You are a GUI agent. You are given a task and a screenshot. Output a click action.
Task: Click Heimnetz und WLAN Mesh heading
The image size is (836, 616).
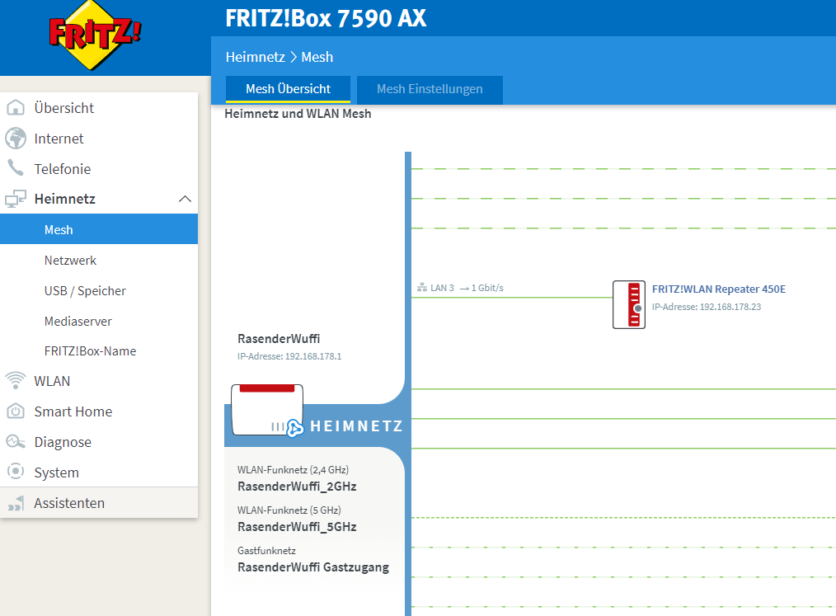click(298, 114)
